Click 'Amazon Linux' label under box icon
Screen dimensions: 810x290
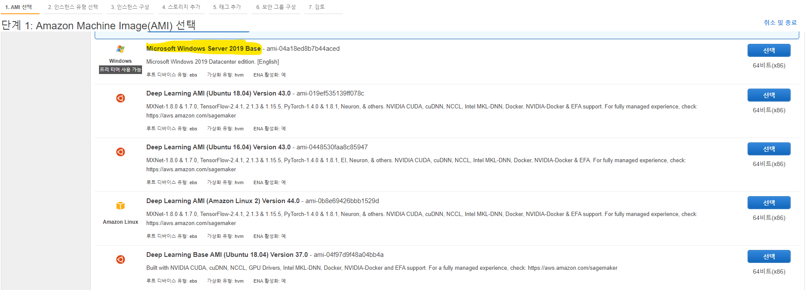(121, 222)
